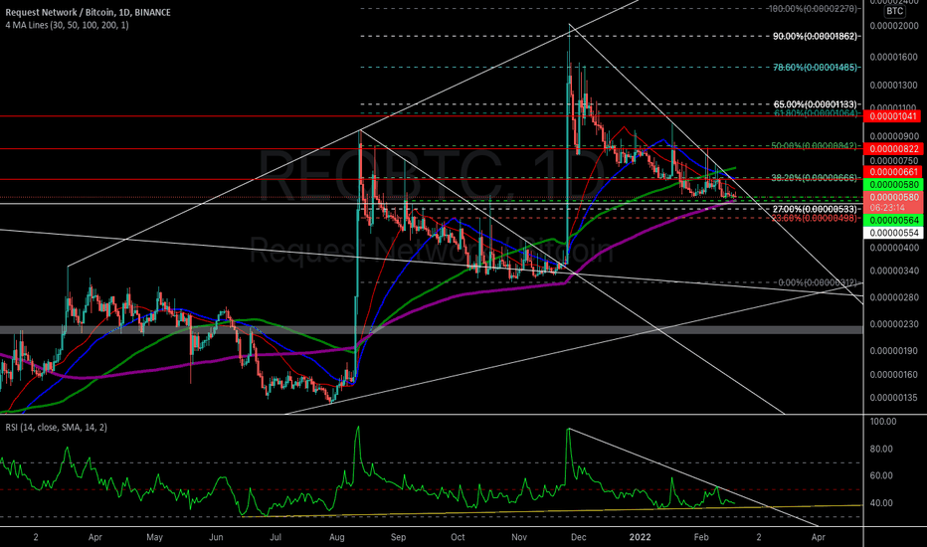The image size is (927, 547).
Task: Click the 0.00000190 price axis value
Action: coord(894,351)
